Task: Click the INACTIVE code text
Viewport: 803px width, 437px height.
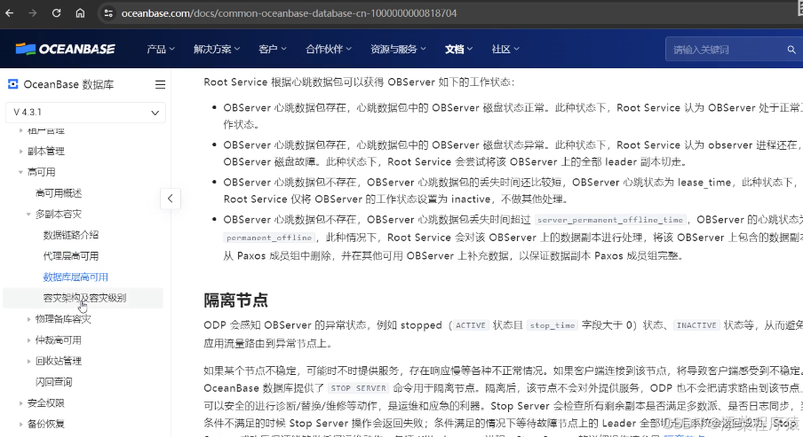Action: coord(696,325)
